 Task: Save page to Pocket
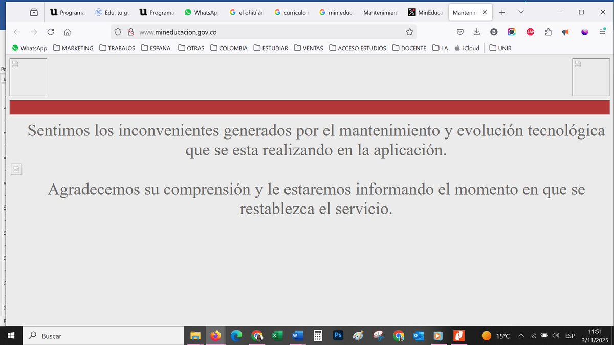tap(460, 32)
